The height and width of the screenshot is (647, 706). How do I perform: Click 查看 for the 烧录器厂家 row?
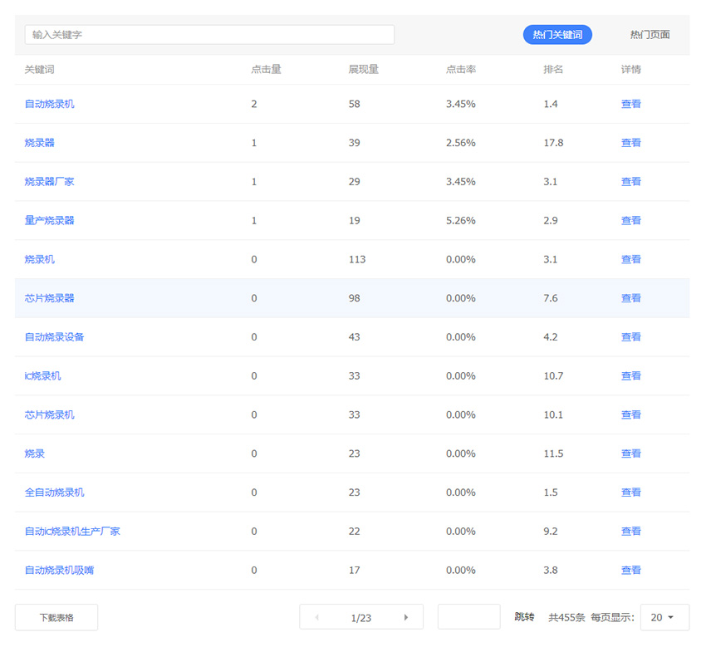(x=630, y=181)
